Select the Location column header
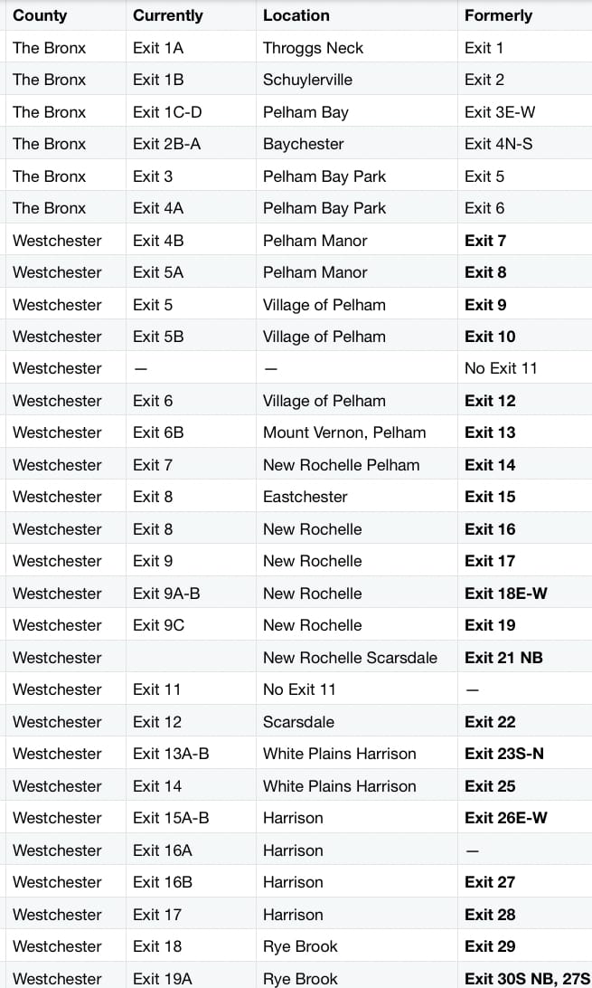Screen dimensions: 592x988 click(x=296, y=15)
